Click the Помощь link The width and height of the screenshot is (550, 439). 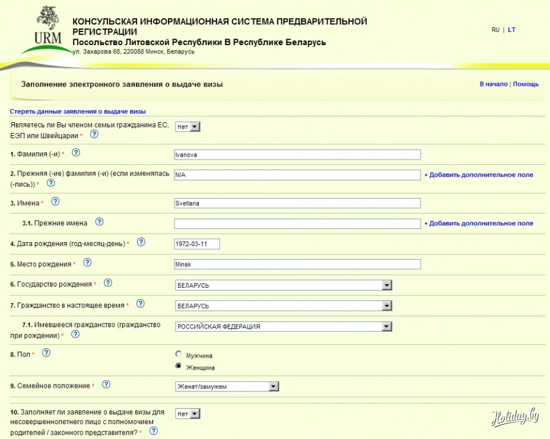point(526,84)
